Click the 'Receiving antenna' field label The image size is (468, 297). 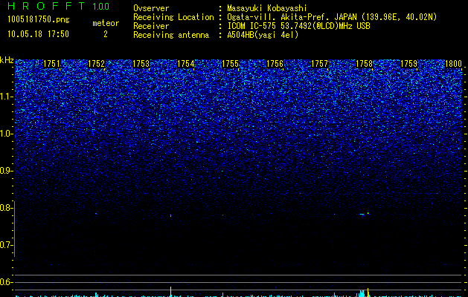171,35
